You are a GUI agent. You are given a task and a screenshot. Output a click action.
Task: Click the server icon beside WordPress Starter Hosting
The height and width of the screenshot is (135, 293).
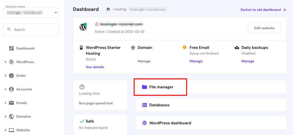point(81,48)
